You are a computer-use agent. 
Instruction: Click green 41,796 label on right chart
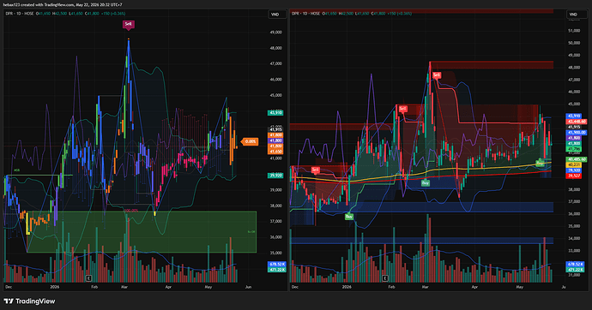574,149
